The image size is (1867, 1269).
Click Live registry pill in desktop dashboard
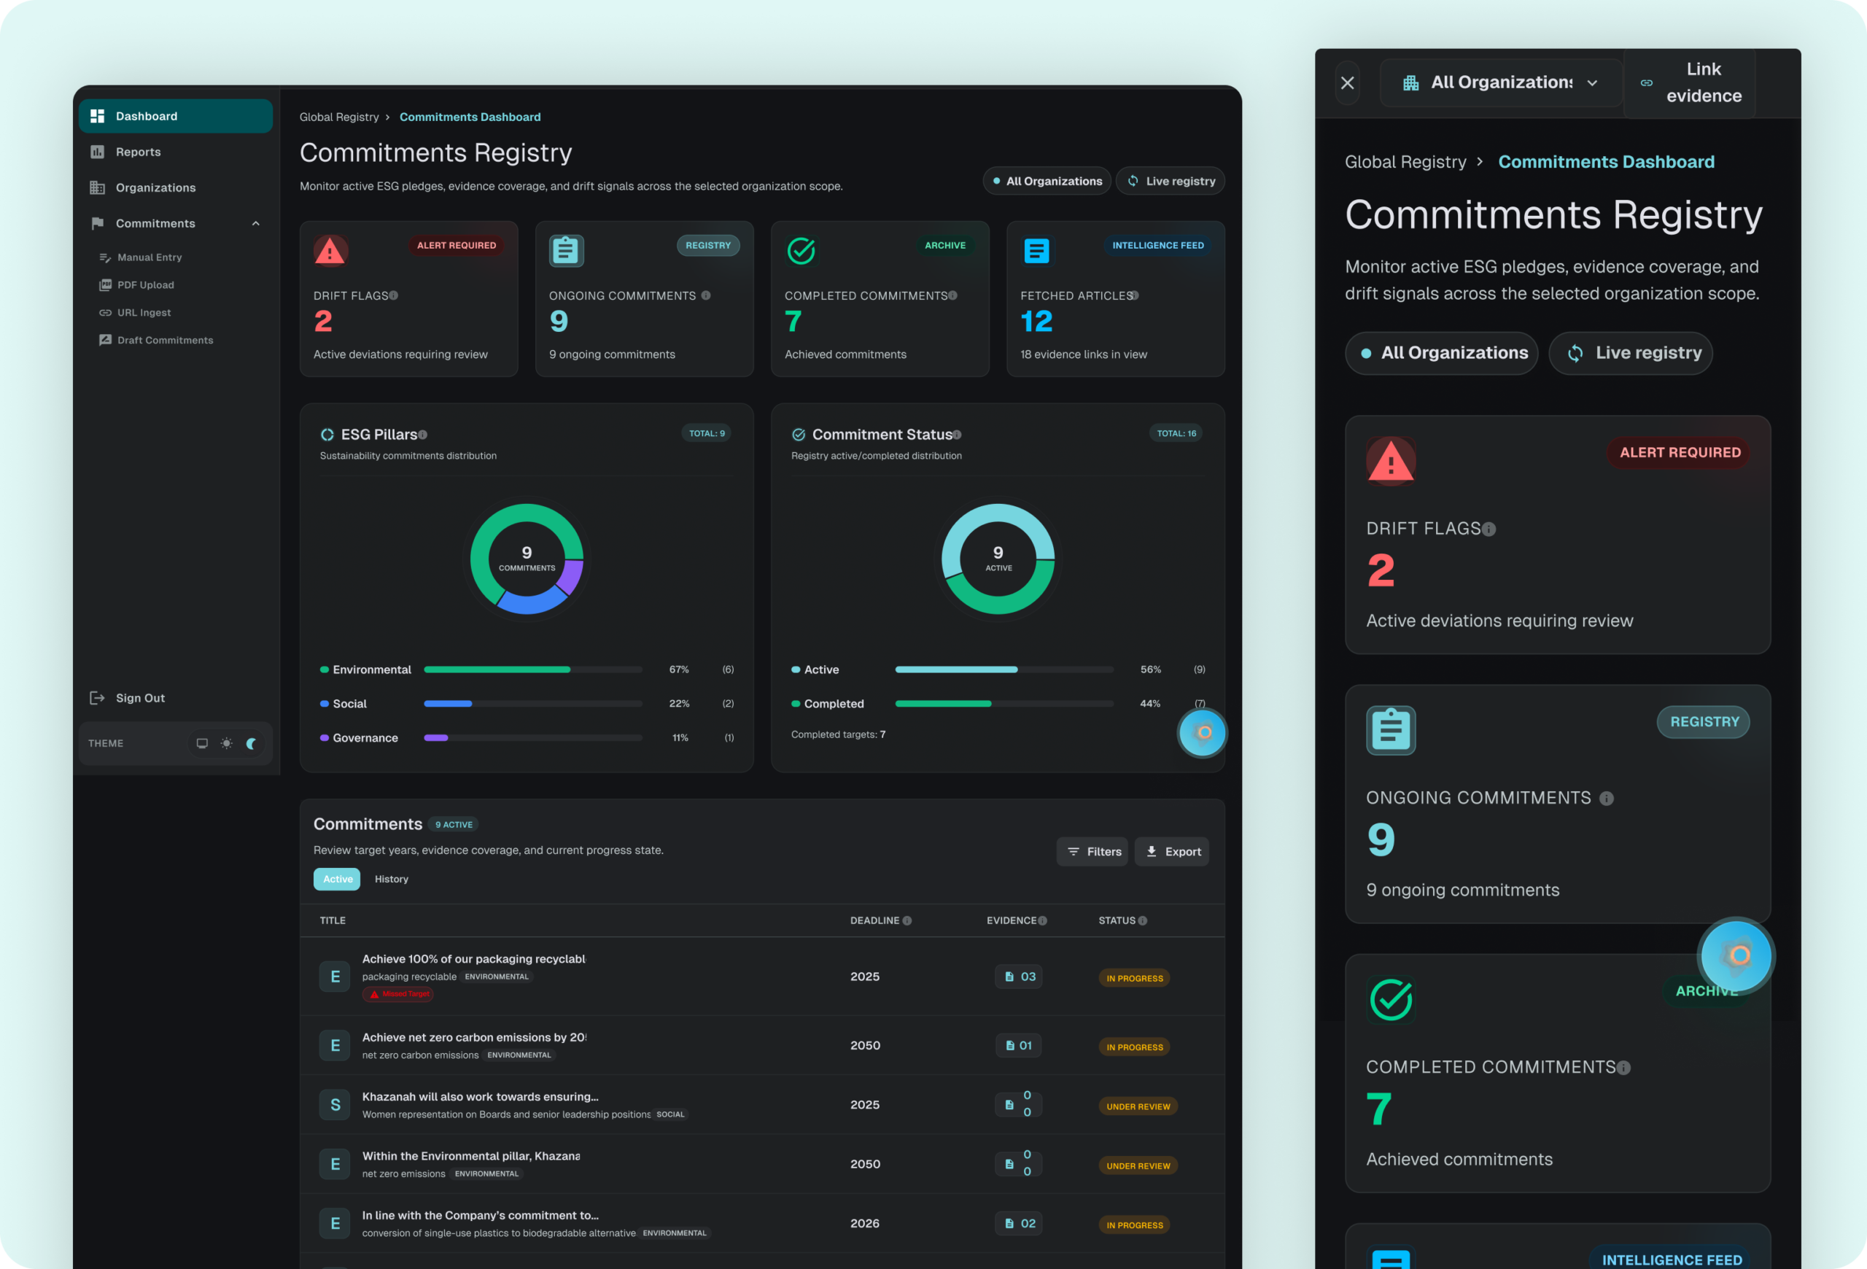point(1171,181)
